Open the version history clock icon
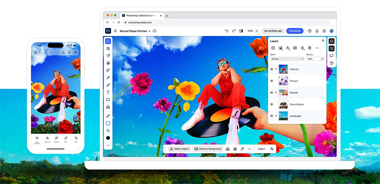Viewport: 380px width, 184px height. [x=332, y=63]
